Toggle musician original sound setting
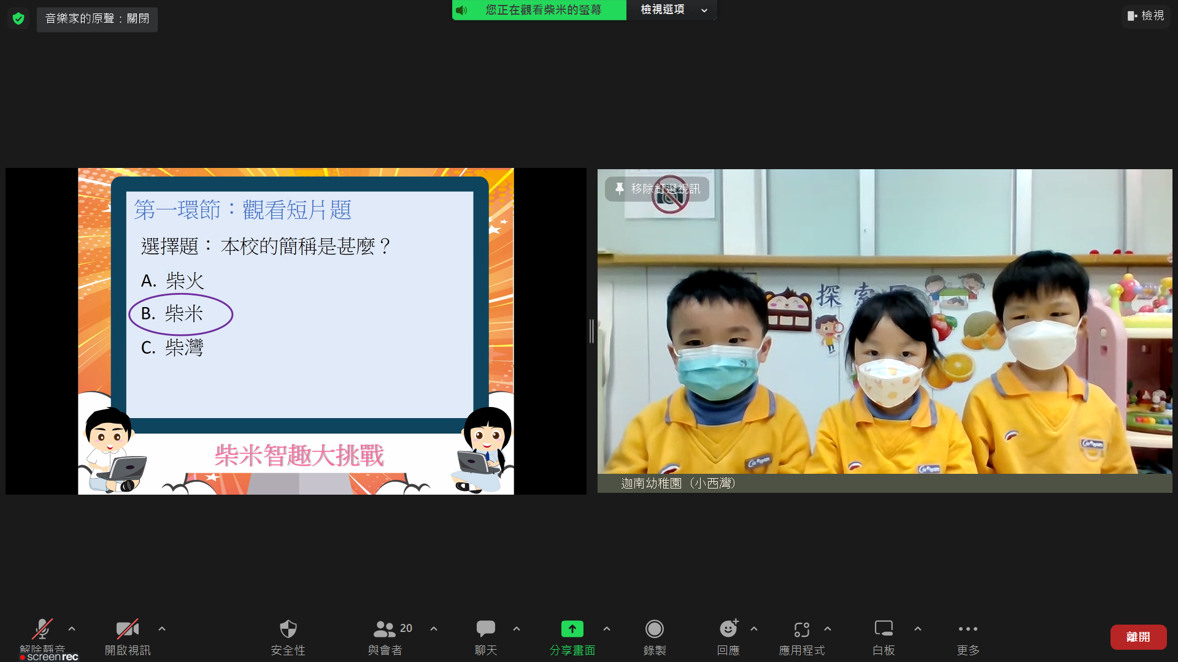The image size is (1178, 662). coord(97,19)
